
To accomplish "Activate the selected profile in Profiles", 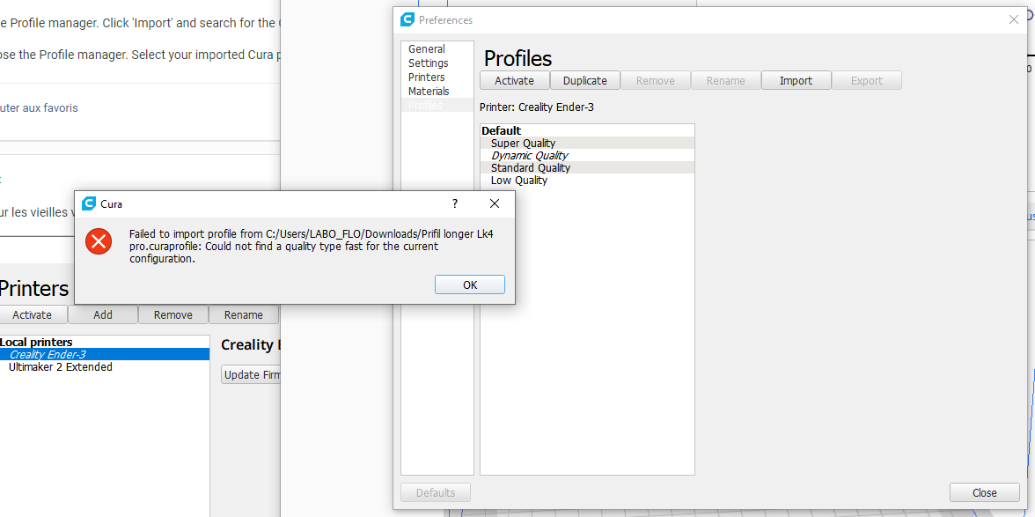I will 514,80.
